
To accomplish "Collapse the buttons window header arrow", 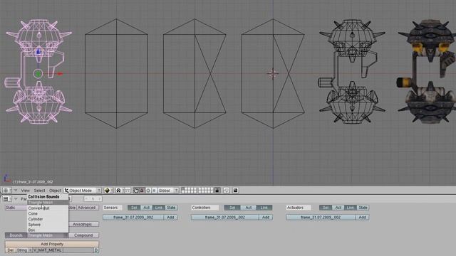I will click(16, 199).
